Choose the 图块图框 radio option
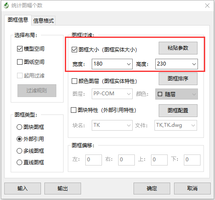Viewport: 215px width, 200px height. [19, 127]
